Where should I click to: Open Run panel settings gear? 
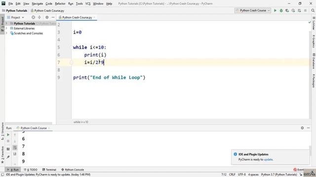point(302,128)
